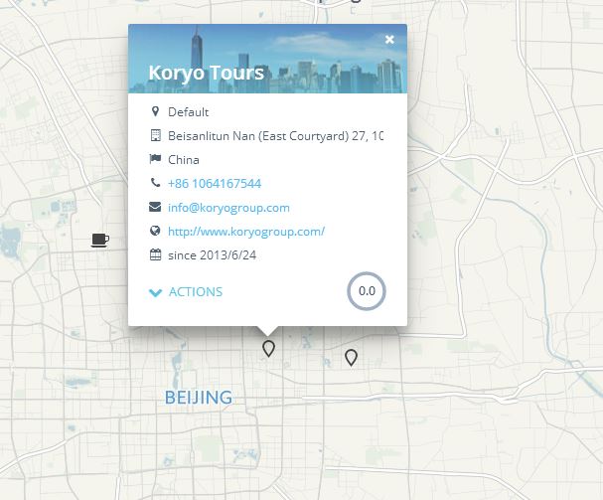Click the city skyline header image
The width and height of the screenshot is (603, 500).
[267, 59]
